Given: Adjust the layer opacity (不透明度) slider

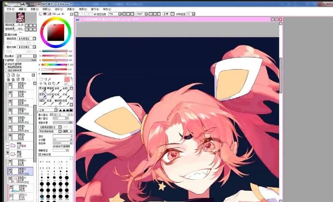Looking at the screenshot, I should pyautogui.click(x=27, y=60).
